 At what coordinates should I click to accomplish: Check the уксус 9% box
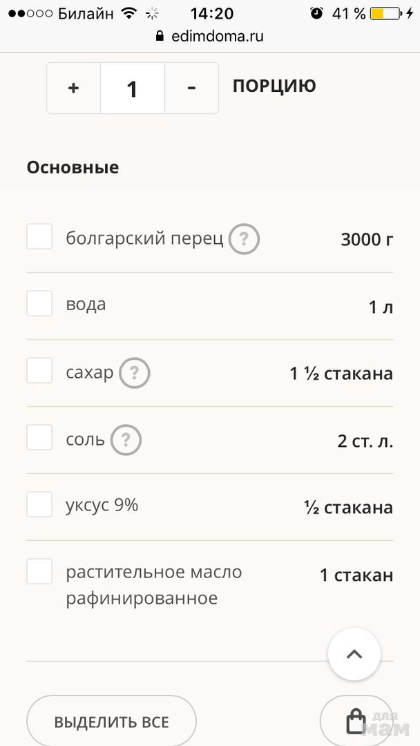(39, 504)
